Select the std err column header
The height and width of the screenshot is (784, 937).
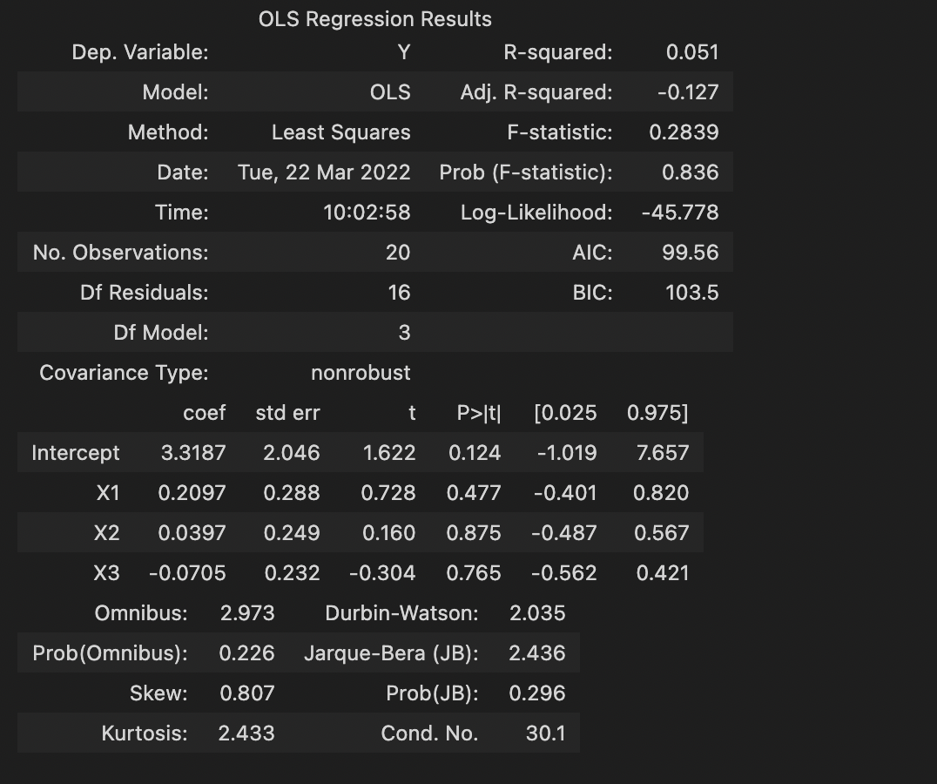click(287, 412)
